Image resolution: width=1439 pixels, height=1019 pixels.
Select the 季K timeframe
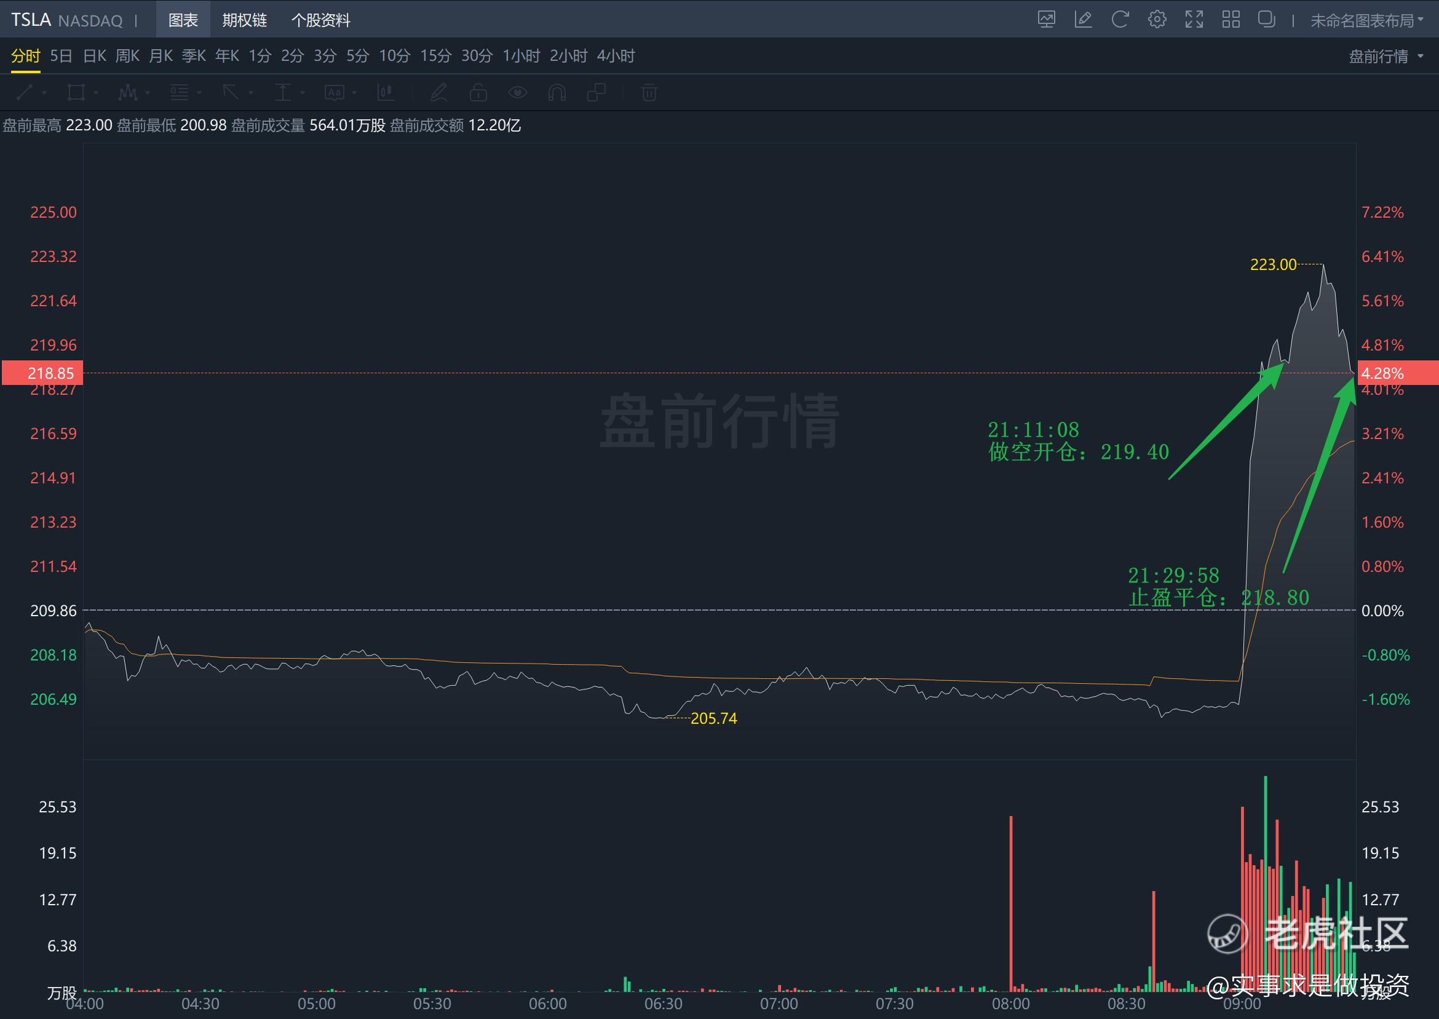coord(194,56)
